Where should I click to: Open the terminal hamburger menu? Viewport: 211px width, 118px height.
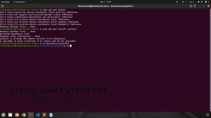point(195,6)
